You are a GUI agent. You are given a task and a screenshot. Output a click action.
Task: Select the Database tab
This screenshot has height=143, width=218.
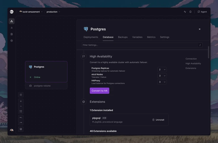(x=108, y=37)
